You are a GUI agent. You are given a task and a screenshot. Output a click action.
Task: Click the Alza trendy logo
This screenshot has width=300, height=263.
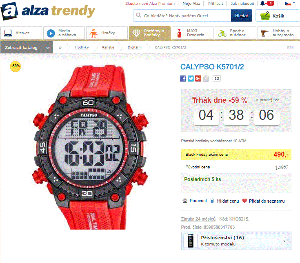[48, 11]
